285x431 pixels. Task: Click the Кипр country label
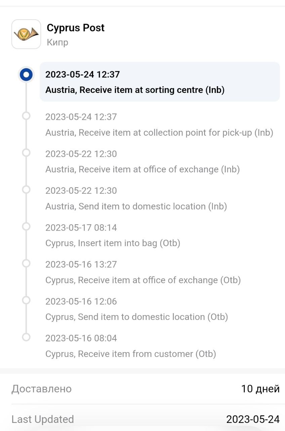tap(57, 42)
